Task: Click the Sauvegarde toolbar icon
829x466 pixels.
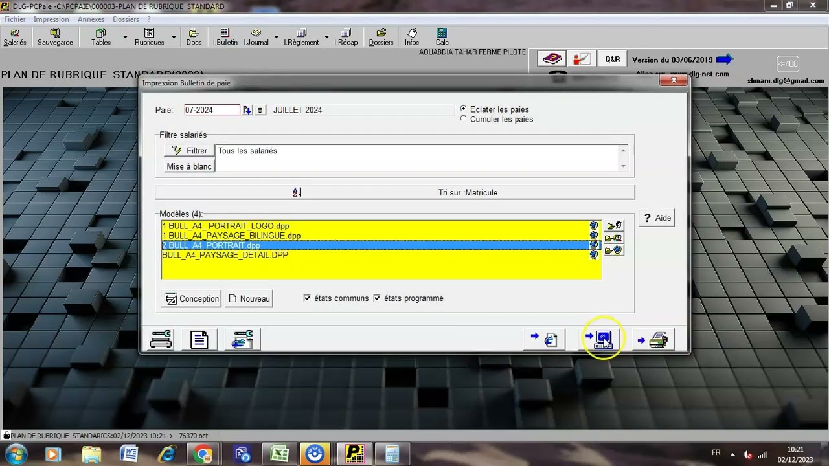Action: point(55,37)
